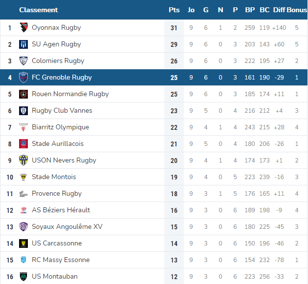Click the Rugby Club Vannes crest
The width and height of the screenshot is (308, 284).
point(23,111)
